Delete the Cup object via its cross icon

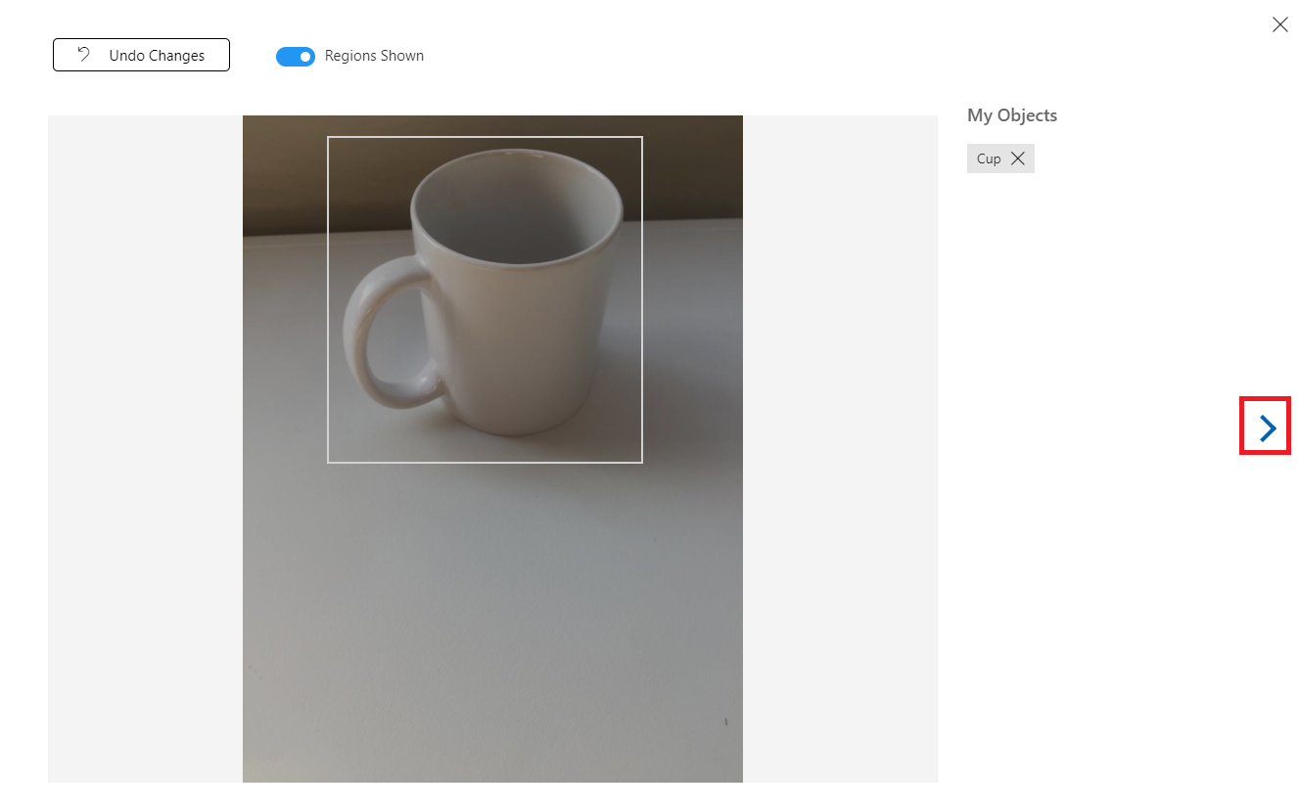(x=1018, y=158)
